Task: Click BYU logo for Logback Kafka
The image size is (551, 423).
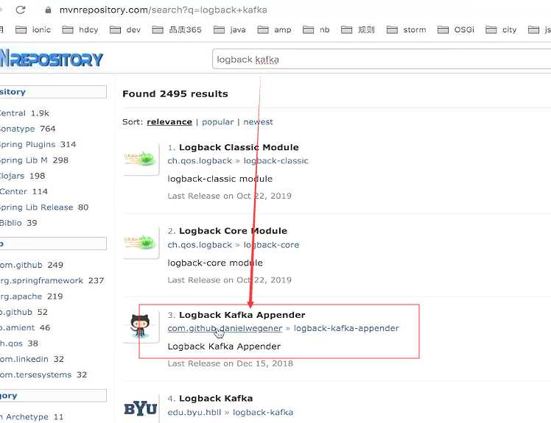Action: 140,408
